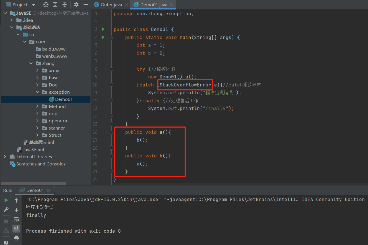
Task: Click the greyed-out bug icon in Run panel
Action: click(x=6, y=231)
